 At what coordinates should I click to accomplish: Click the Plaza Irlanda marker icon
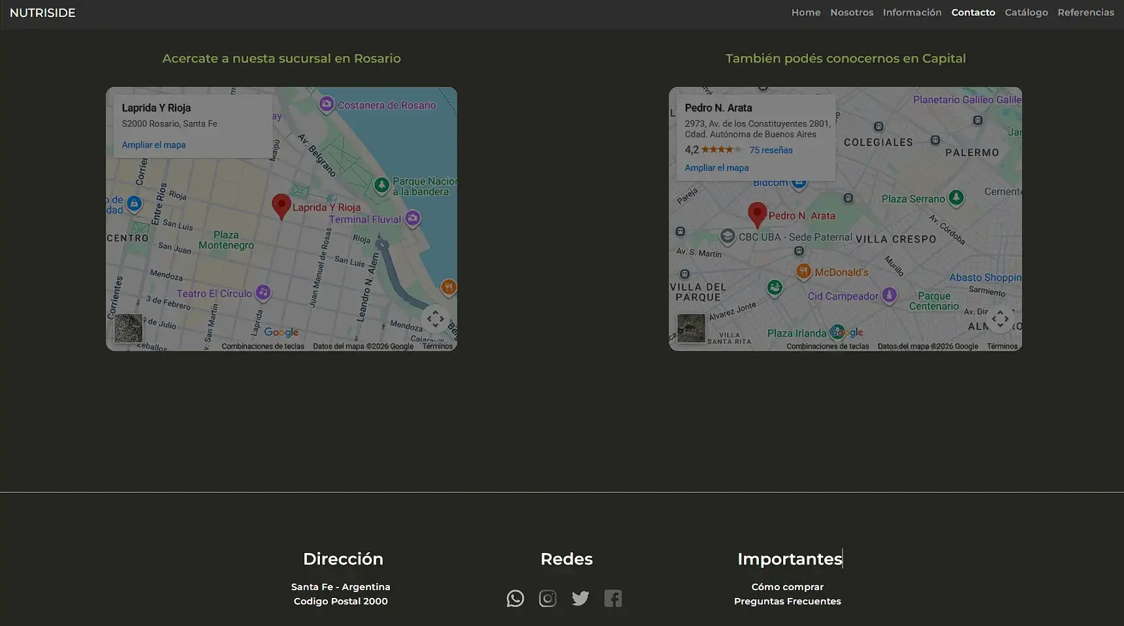coord(837,332)
